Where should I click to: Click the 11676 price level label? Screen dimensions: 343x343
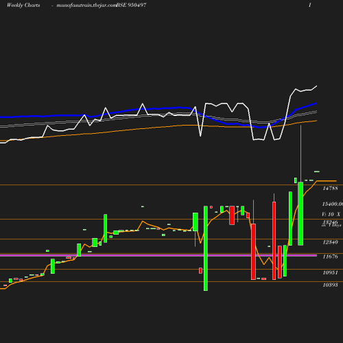330,257
